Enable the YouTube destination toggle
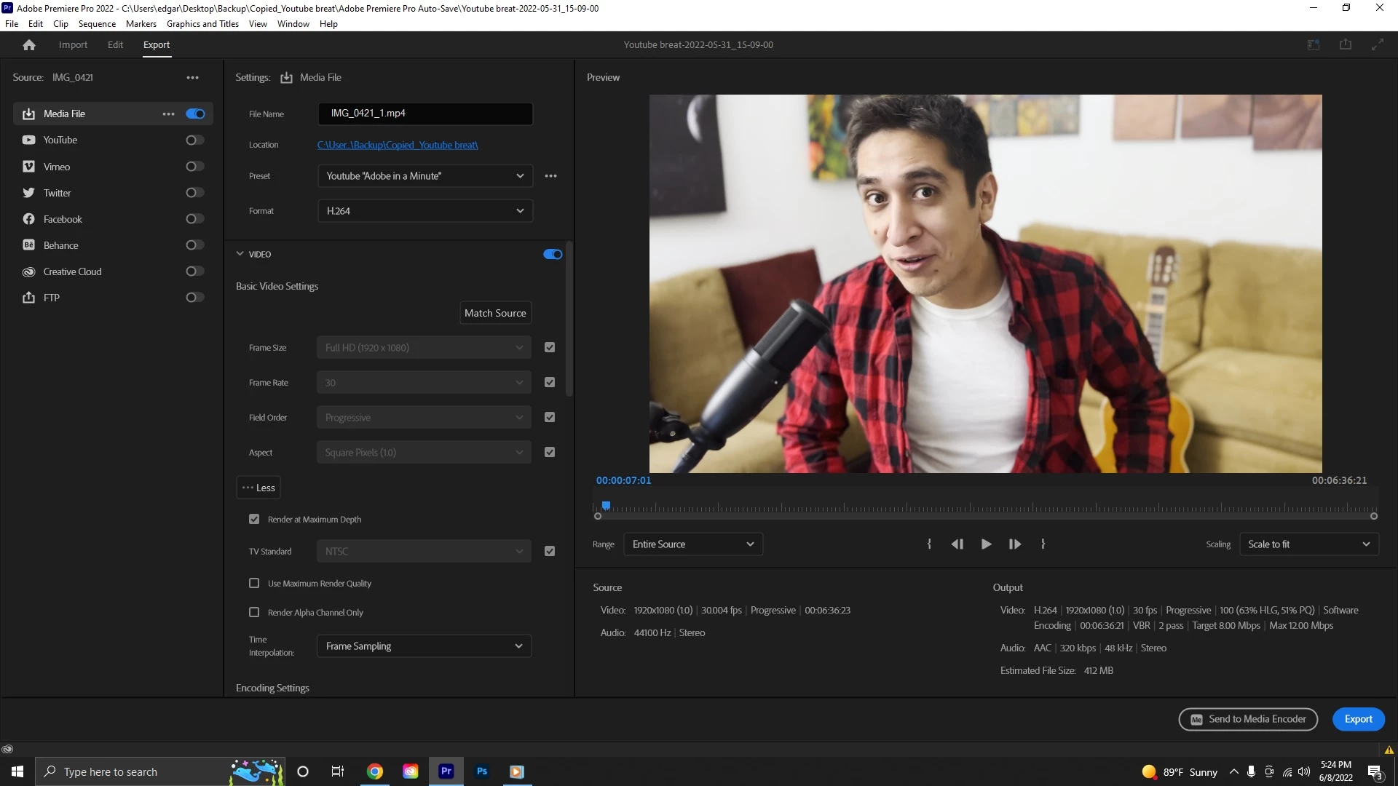Image resolution: width=1398 pixels, height=786 pixels. coord(194,140)
